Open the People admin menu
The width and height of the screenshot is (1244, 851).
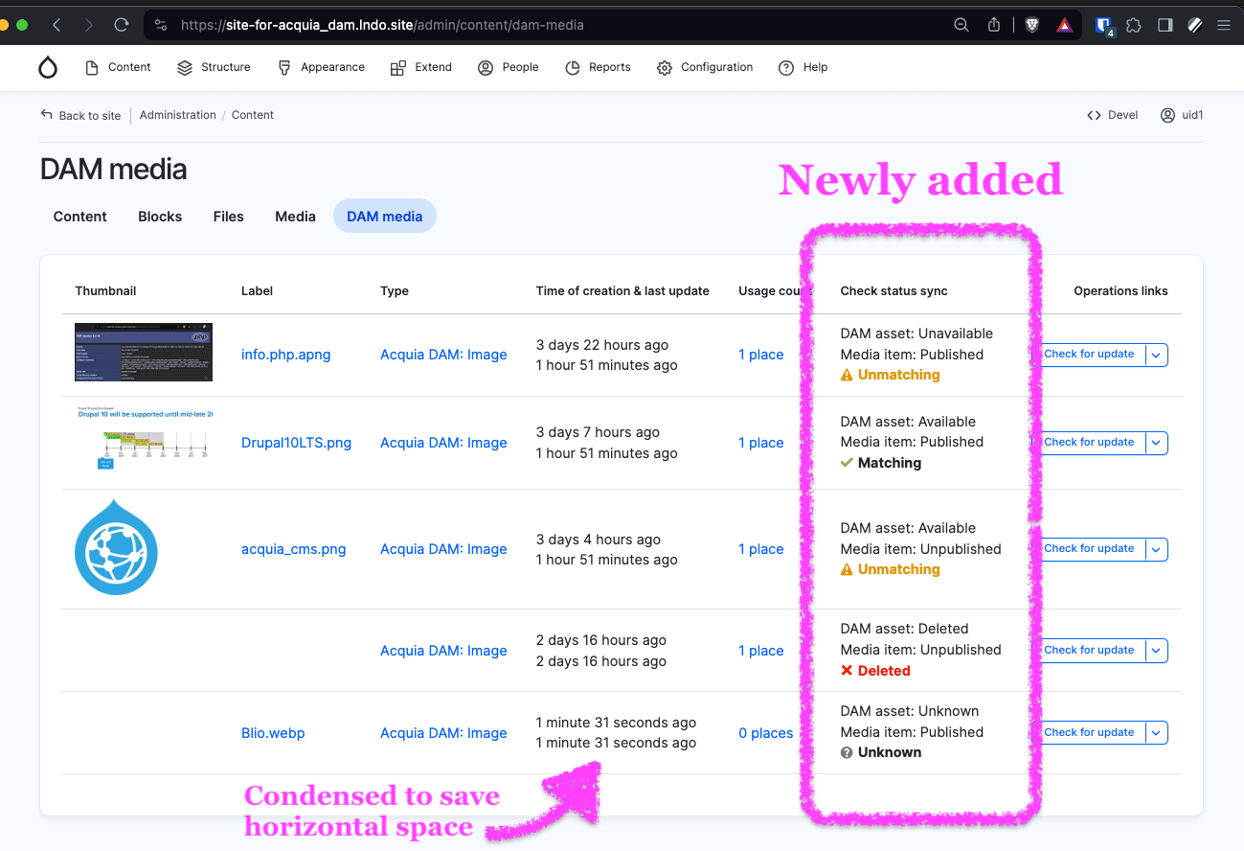click(x=509, y=67)
